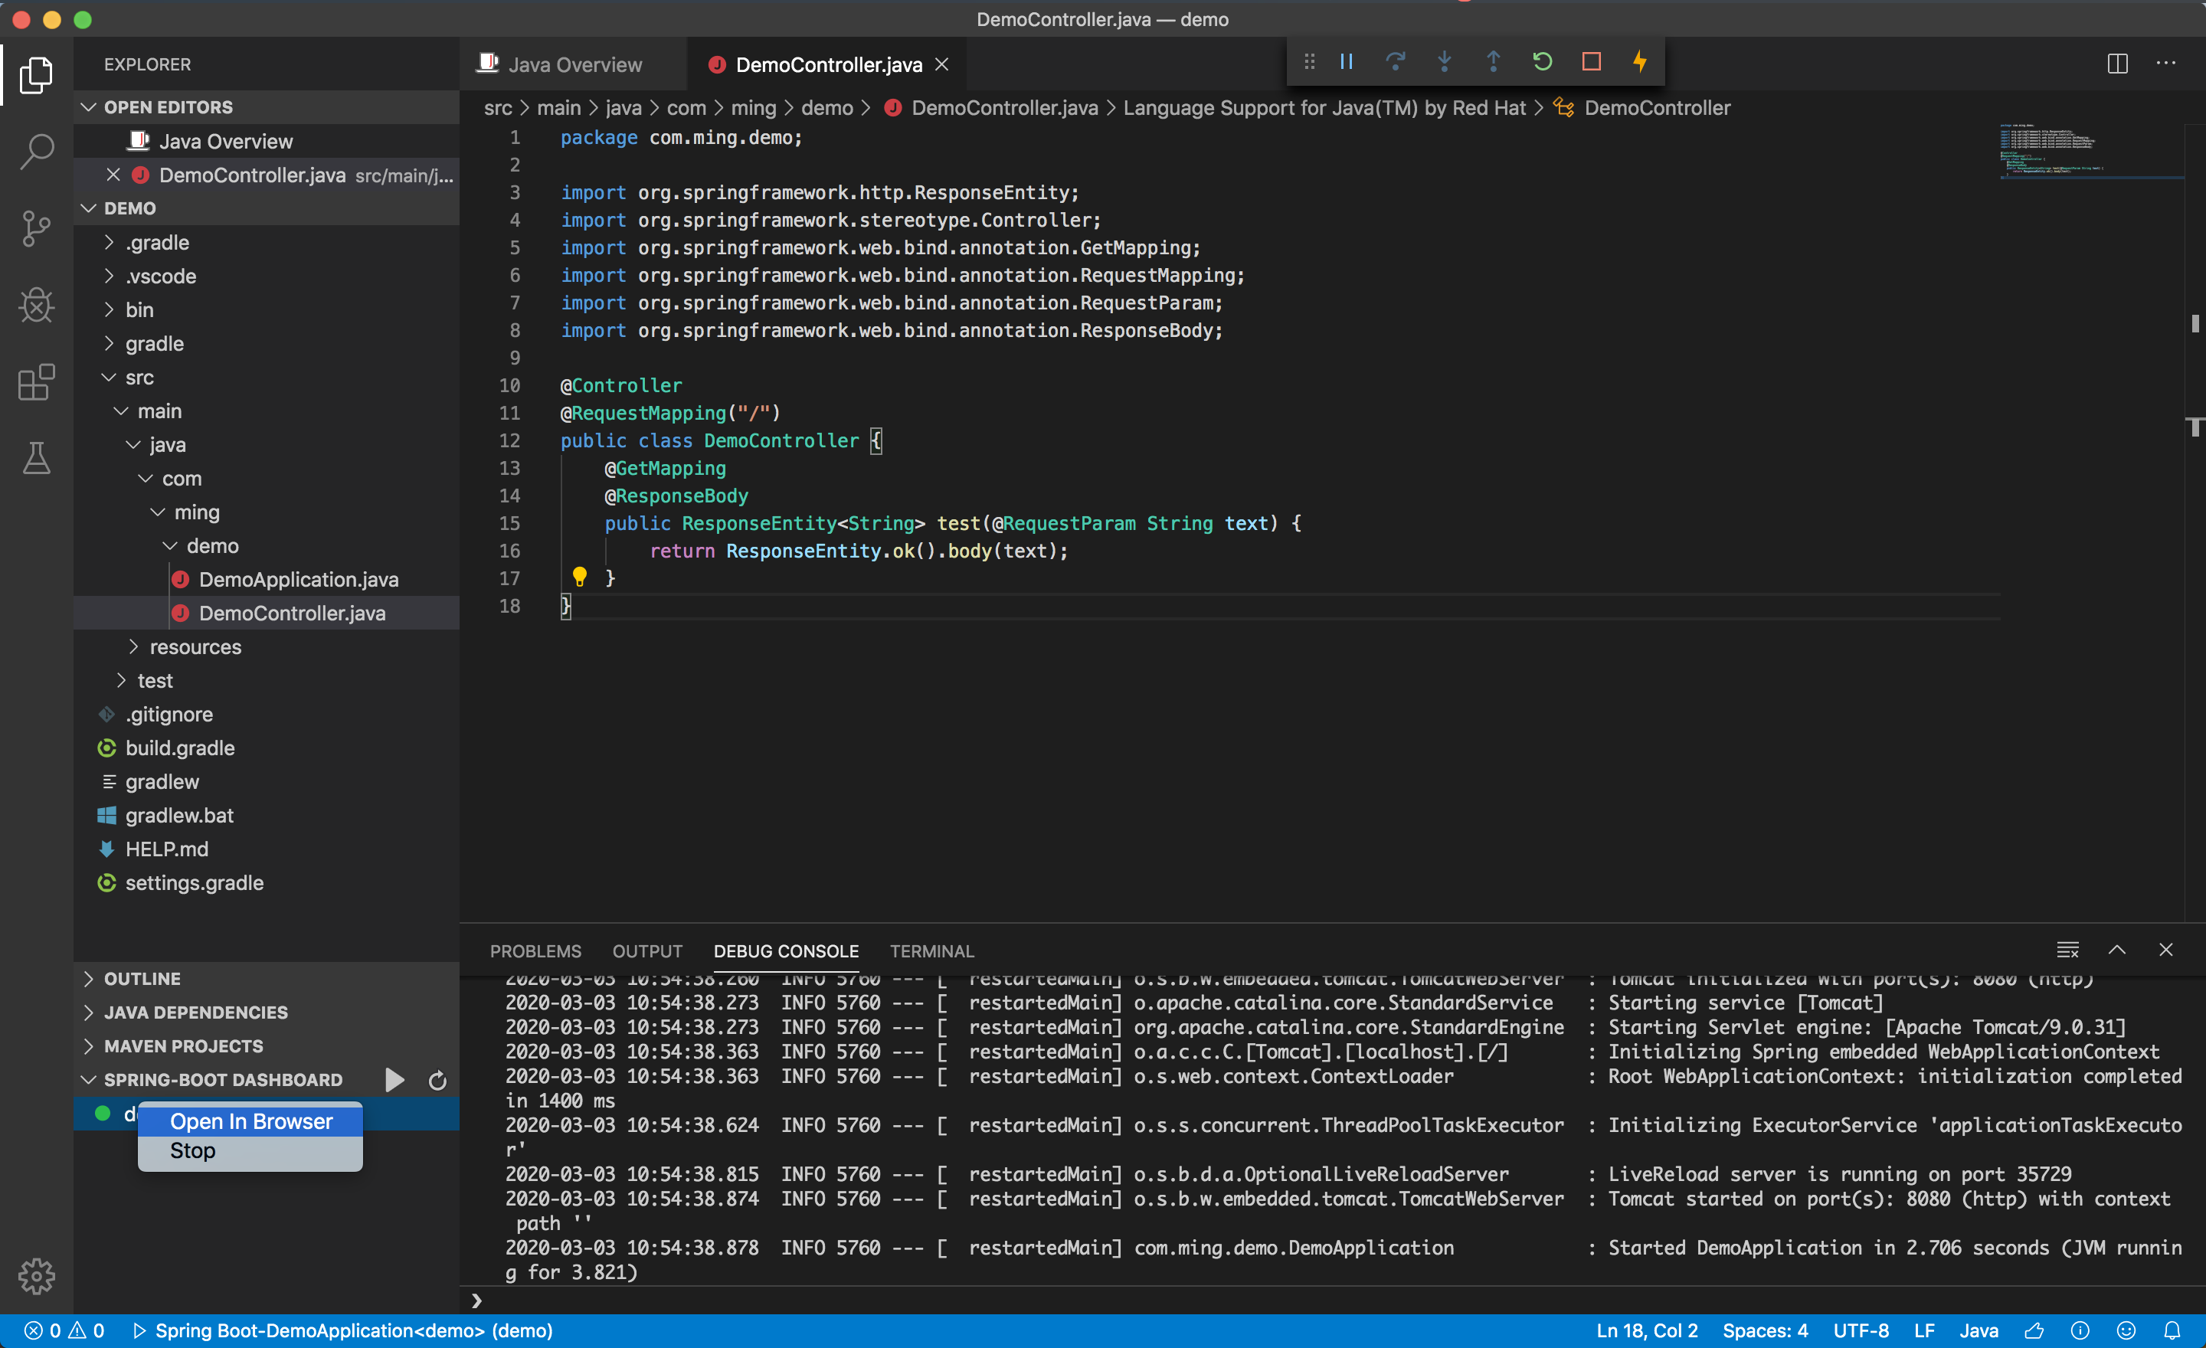2206x1348 pixels.
Task: Grab the debug toolbar drag handle
Action: (x=1309, y=62)
